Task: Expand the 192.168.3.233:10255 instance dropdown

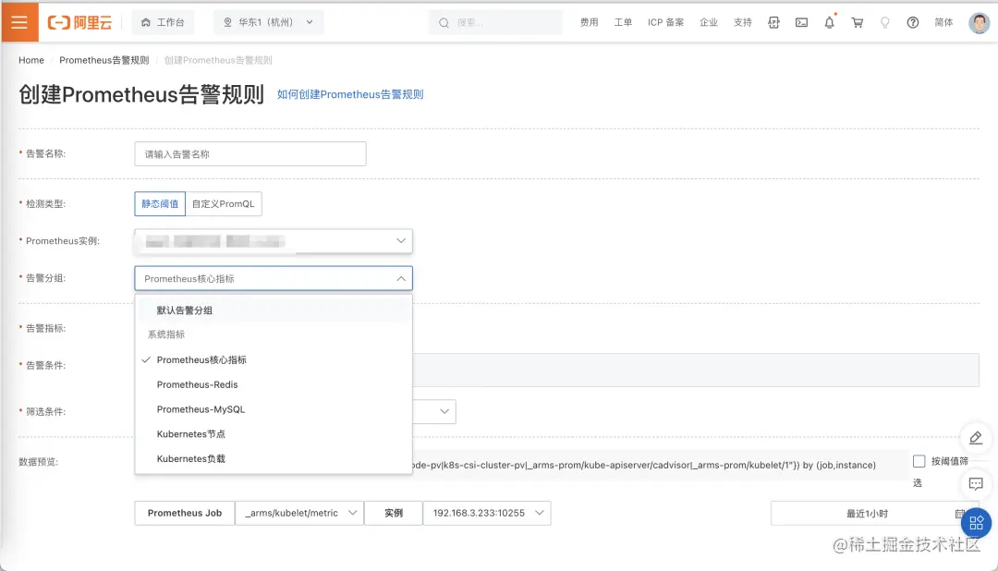Action: click(487, 513)
